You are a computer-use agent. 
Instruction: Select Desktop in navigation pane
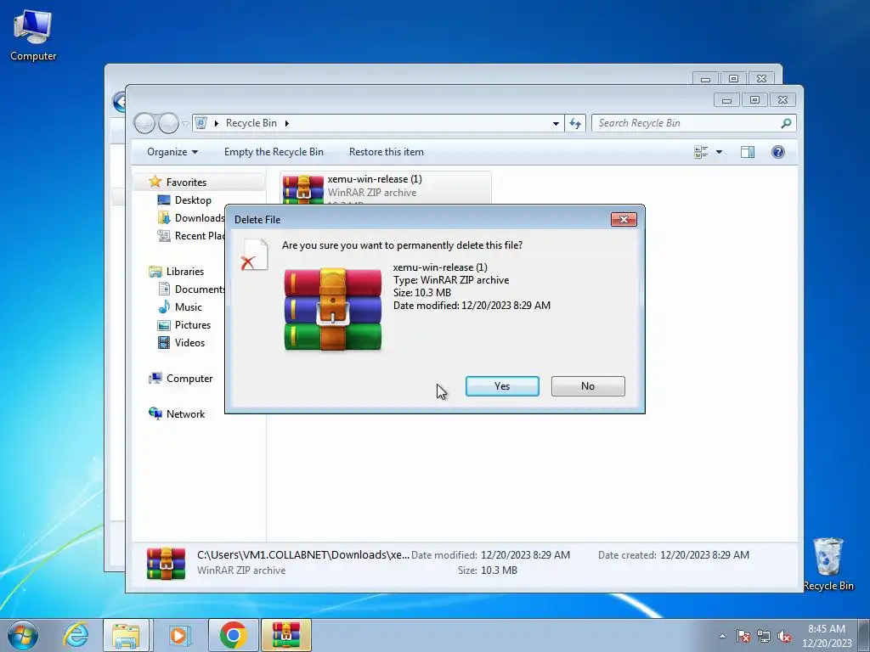tap(193, 200)
